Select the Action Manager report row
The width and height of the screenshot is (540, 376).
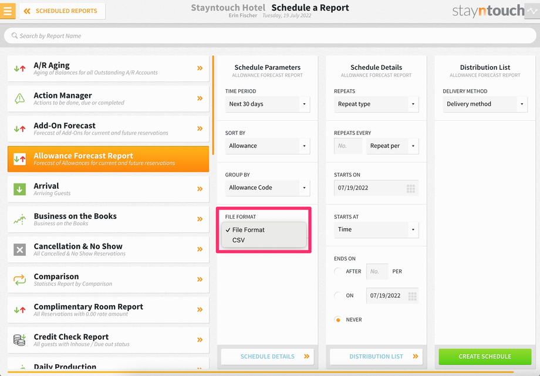pyautogui.click(x=108, y=99)
